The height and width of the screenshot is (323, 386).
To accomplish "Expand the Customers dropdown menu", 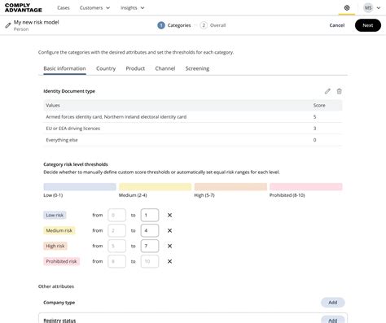I will pos(94,8).
